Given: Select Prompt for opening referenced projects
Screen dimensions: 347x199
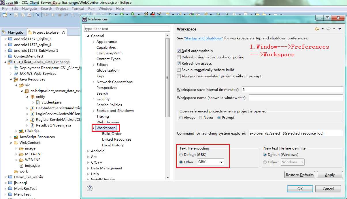Looking at the screenshot, I should (x=219, y=118).
